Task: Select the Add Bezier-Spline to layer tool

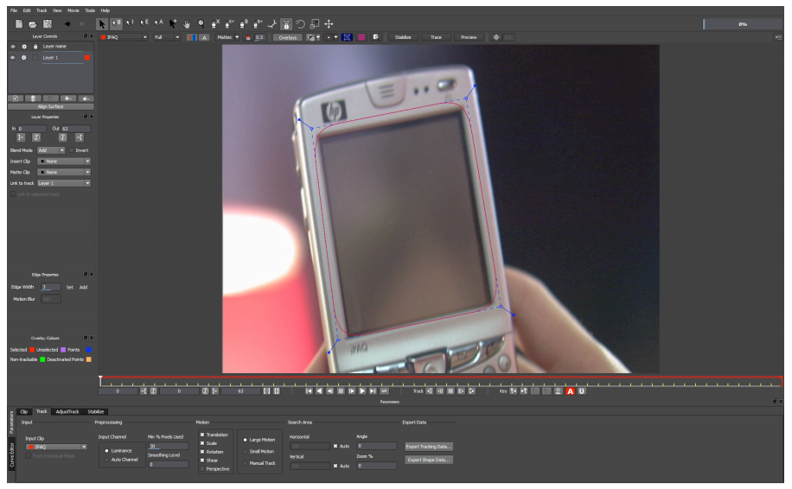Action: [258, 23]
